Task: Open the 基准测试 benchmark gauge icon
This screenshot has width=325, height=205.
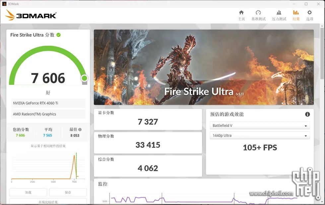Action: click(x=258, y=13)
